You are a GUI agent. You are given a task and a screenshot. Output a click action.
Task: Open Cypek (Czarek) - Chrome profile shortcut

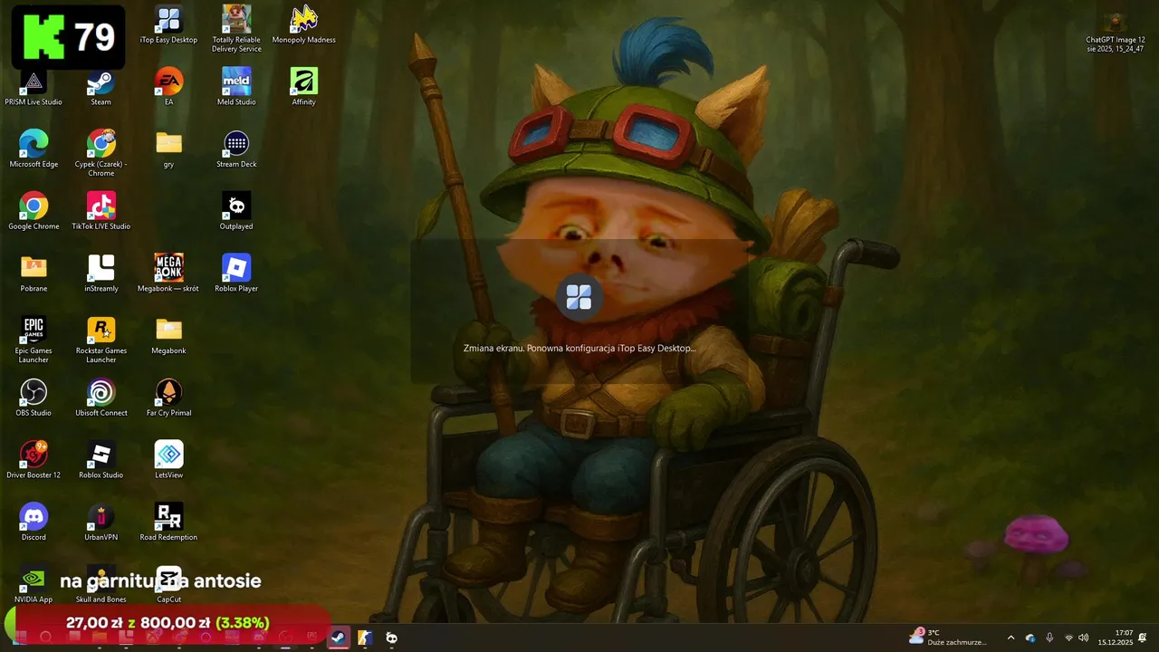pyautogui.click(x=101, y=153)
